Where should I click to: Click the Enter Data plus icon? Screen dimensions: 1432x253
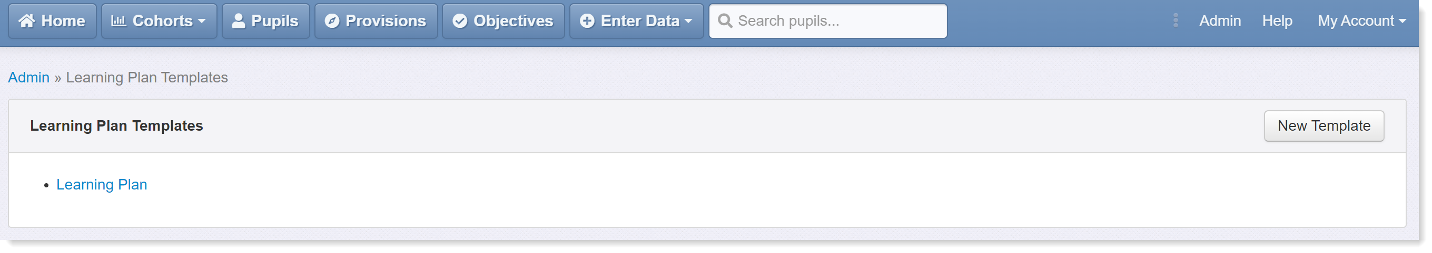[x=587, y=21]
